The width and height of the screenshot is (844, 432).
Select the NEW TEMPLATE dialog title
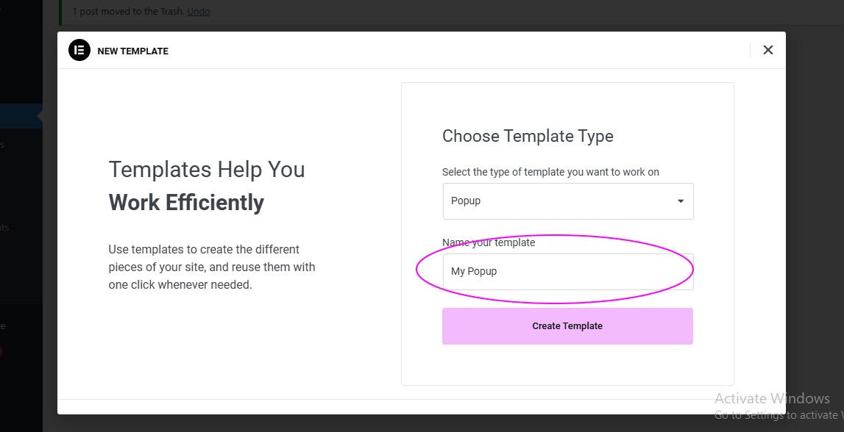click(x=133, y=51)
